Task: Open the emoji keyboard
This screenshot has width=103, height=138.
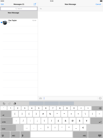Action: [5, 134]
